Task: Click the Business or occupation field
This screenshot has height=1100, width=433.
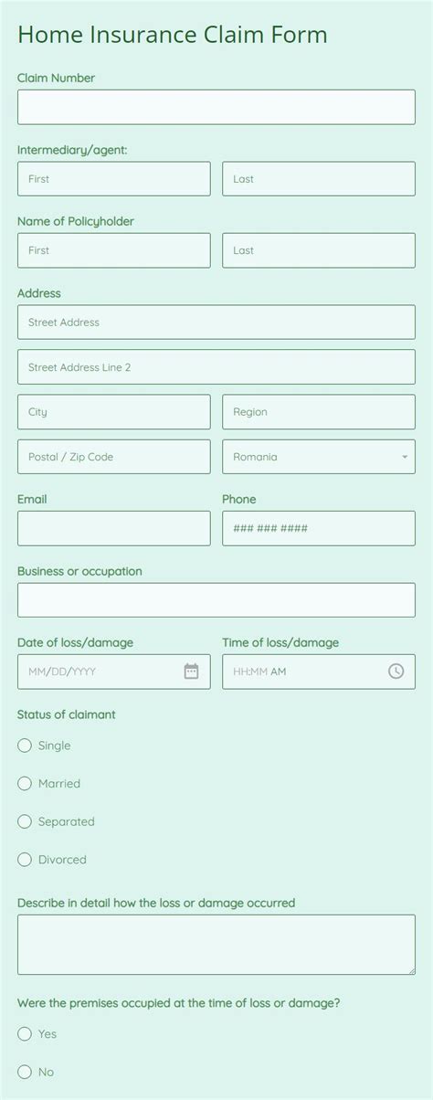Action: coord(216,600)
